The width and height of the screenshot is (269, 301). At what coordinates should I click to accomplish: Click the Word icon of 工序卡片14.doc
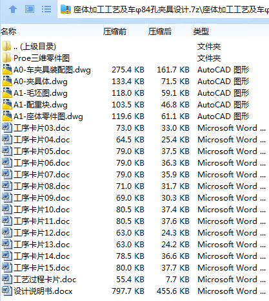point(7,256)
